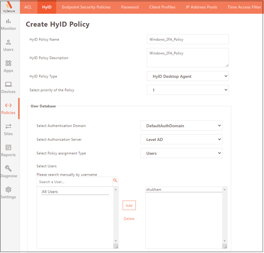This screenshot has width=264, height=253.
Task: Switch to the HyID tab
Action: tap(47, 7)
